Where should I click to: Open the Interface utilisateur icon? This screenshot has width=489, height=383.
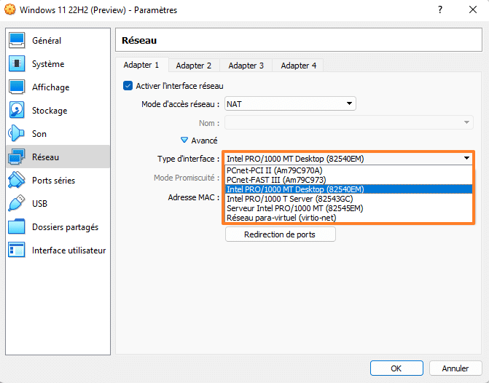tap(17, 250)
